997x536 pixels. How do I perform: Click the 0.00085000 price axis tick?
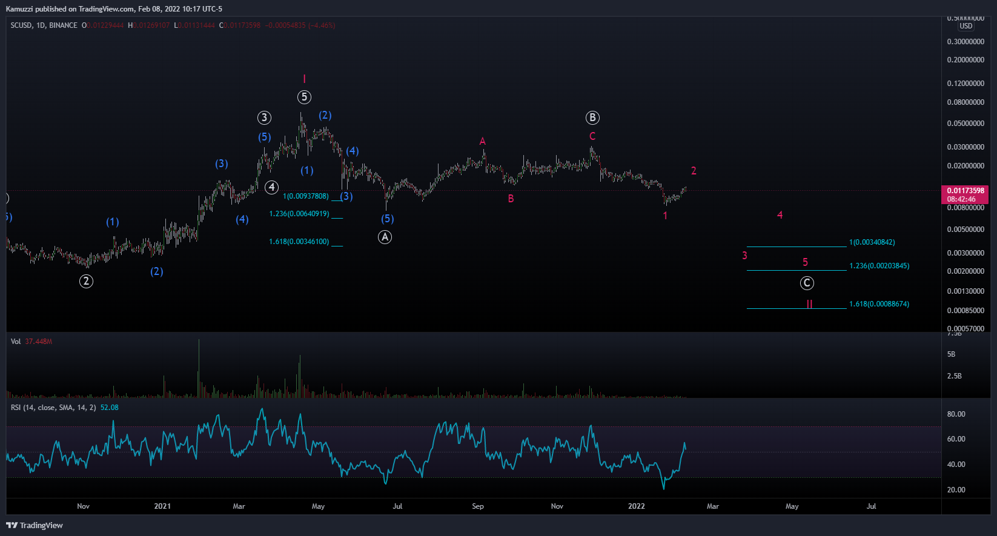(x=966, y=311)
